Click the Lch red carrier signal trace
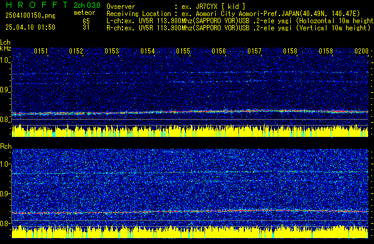The height and width of the screenshot is (244, 374). (190, 112)
